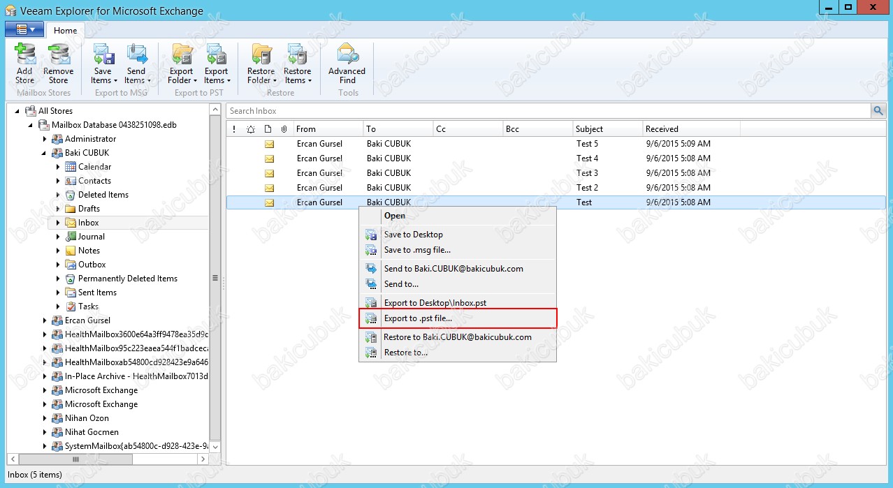Screen dimensions: 893x488
Task: Select the Journal folder icon
Action: [70, 237]
